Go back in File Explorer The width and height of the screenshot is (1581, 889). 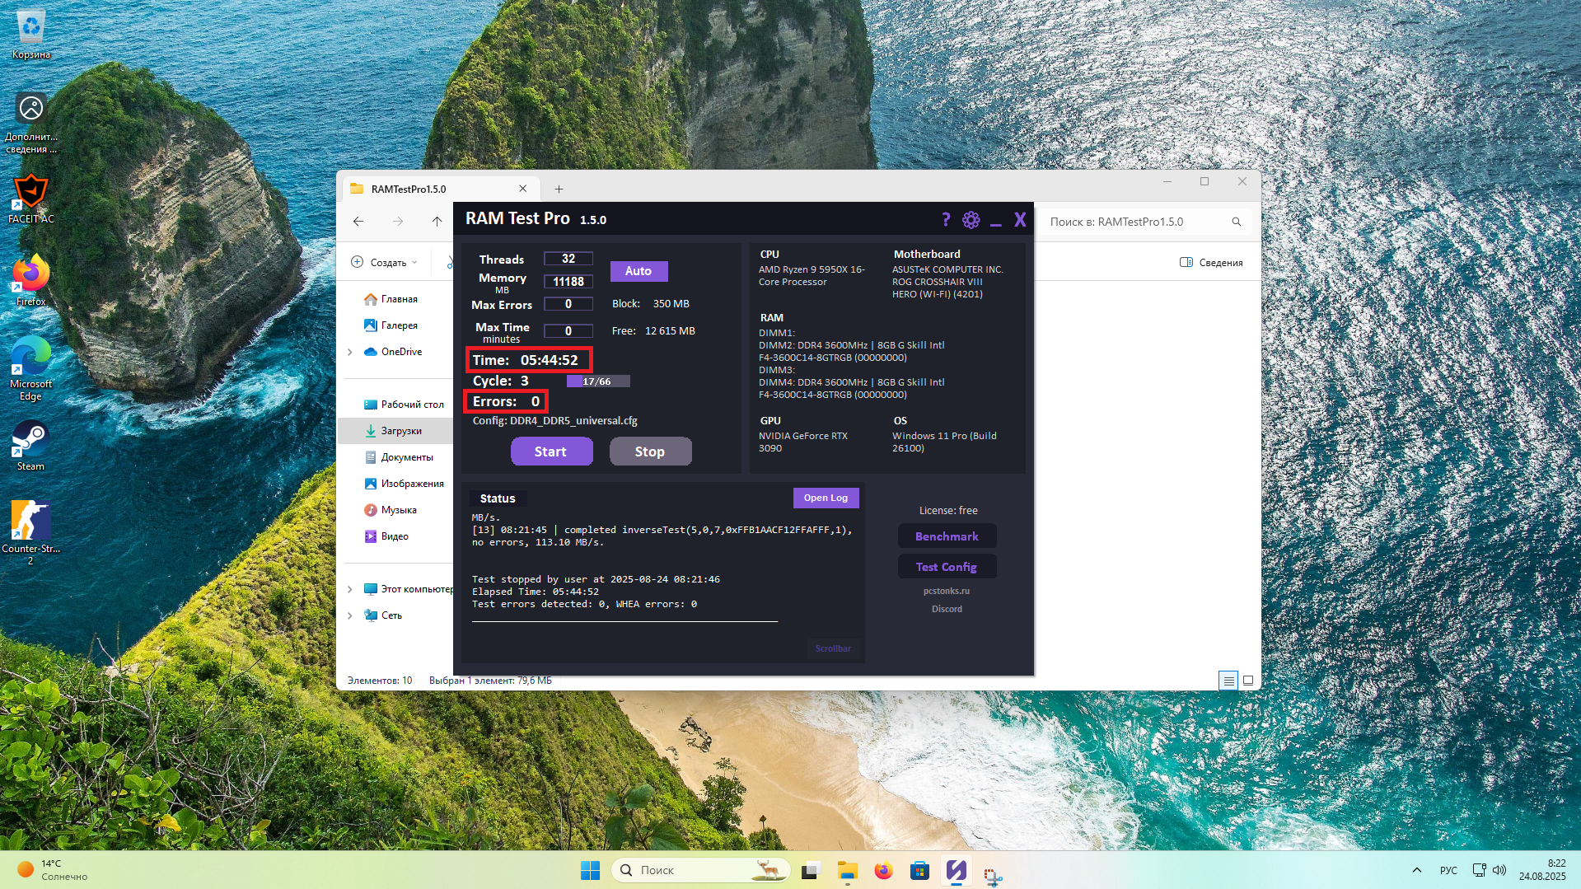click(358, 222)
